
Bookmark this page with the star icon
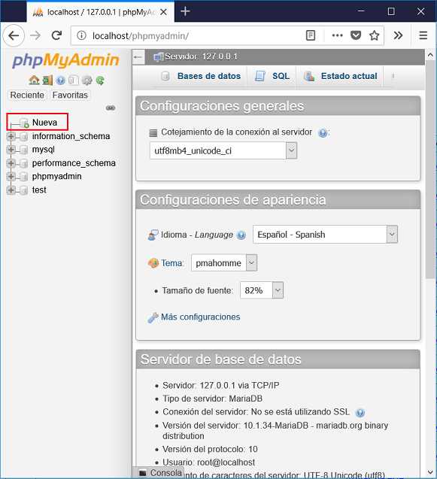pyautogui.click(x=374, y=35)
